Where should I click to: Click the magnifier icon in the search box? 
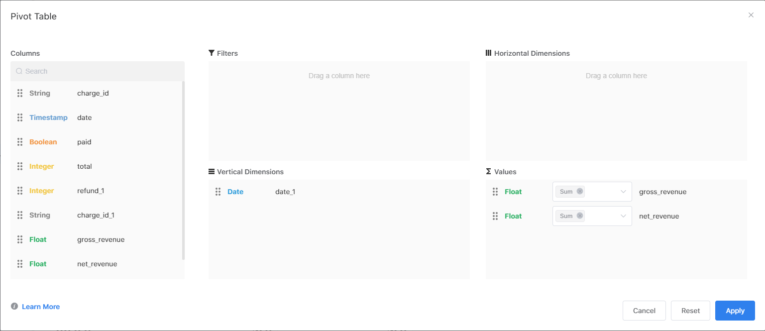tap(19, 71)
